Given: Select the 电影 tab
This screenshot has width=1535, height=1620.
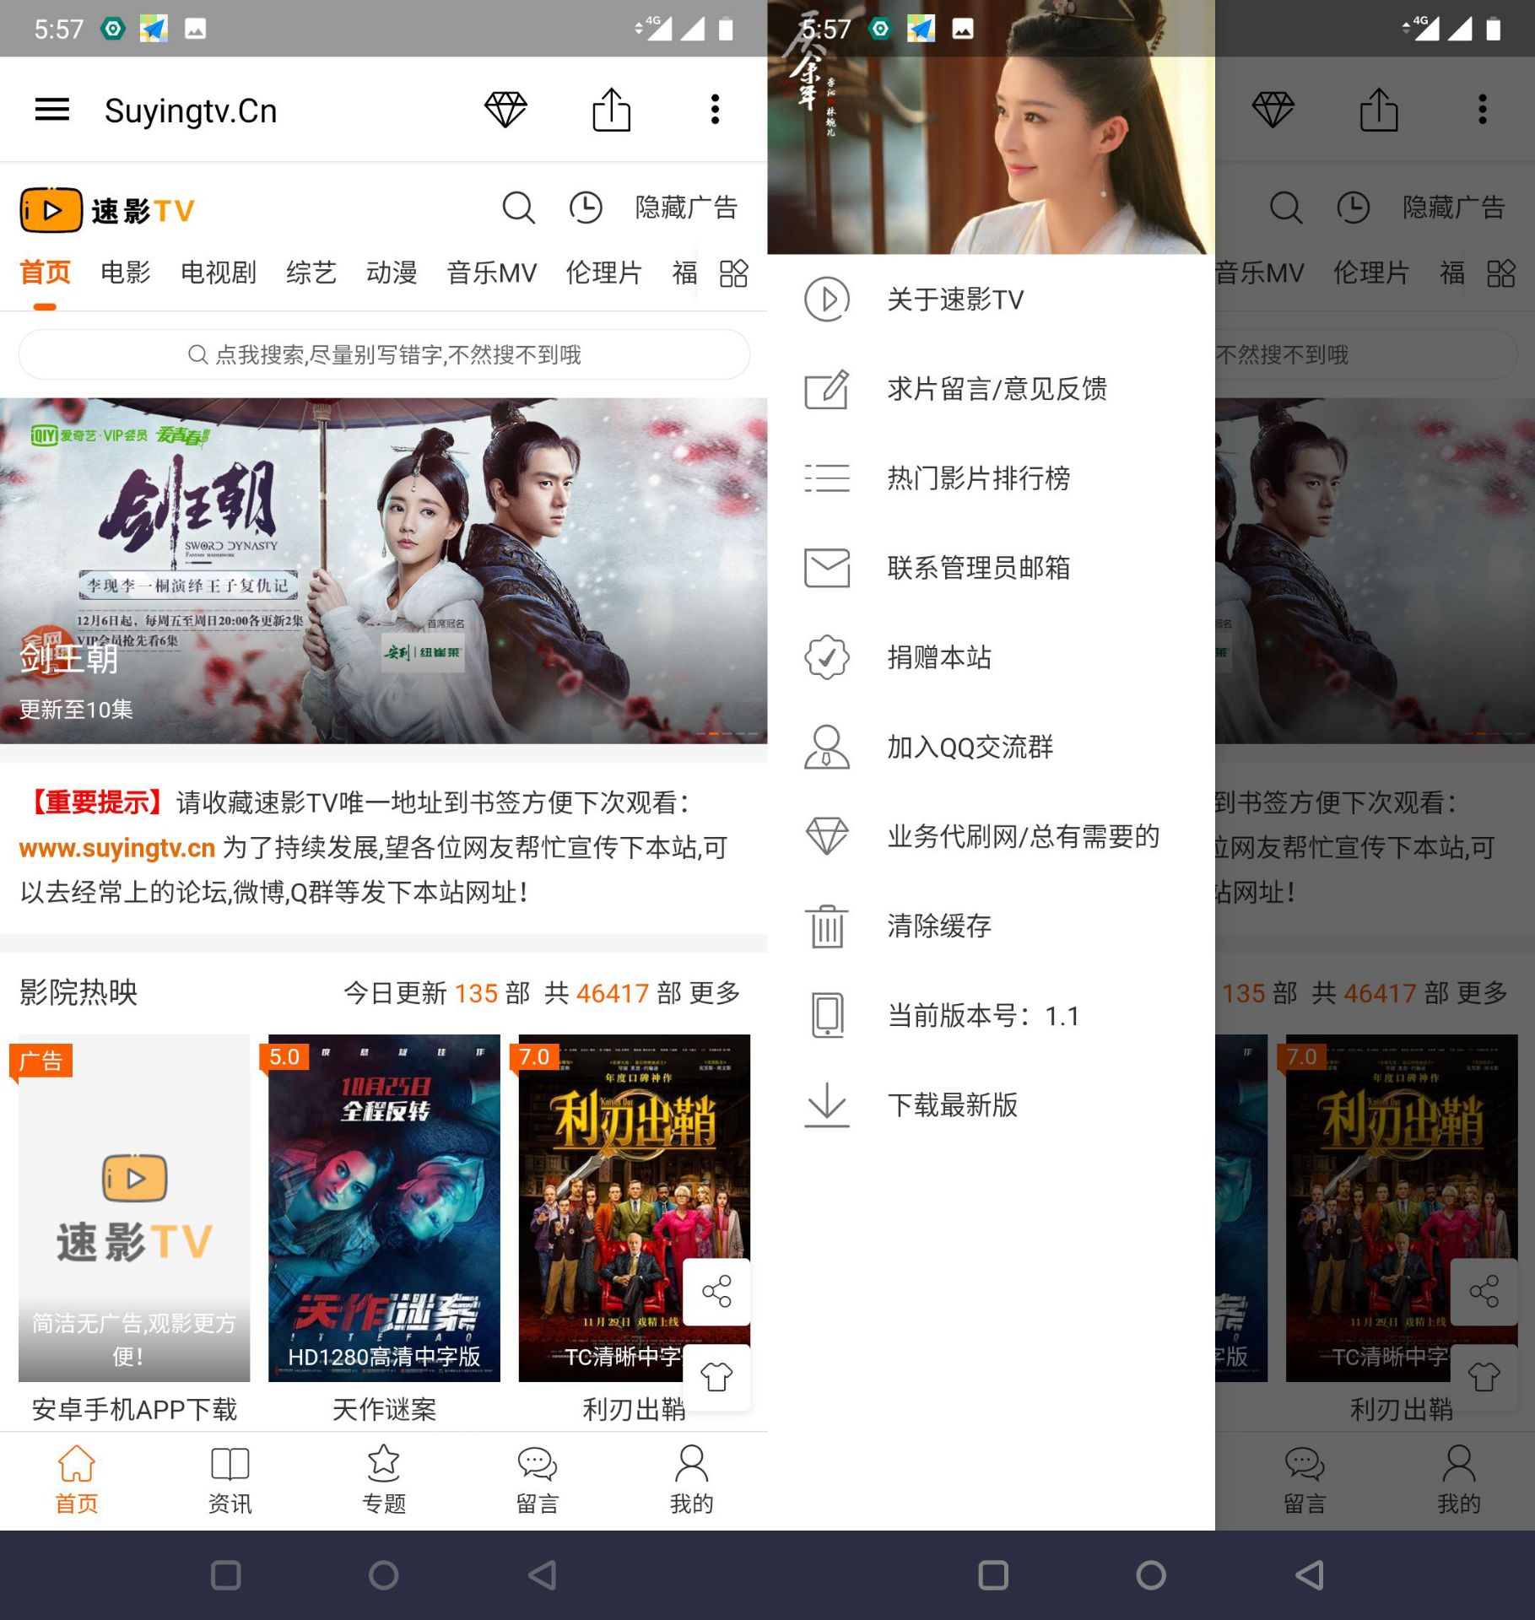Looking at the screenshot, I should coord(125,273).
